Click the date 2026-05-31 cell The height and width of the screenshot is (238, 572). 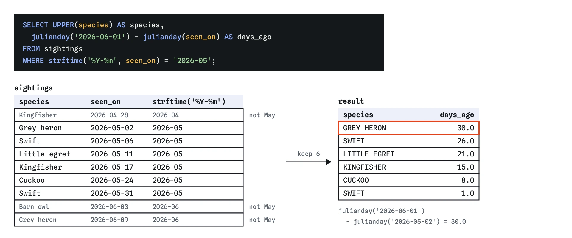(x=112, y=193)
